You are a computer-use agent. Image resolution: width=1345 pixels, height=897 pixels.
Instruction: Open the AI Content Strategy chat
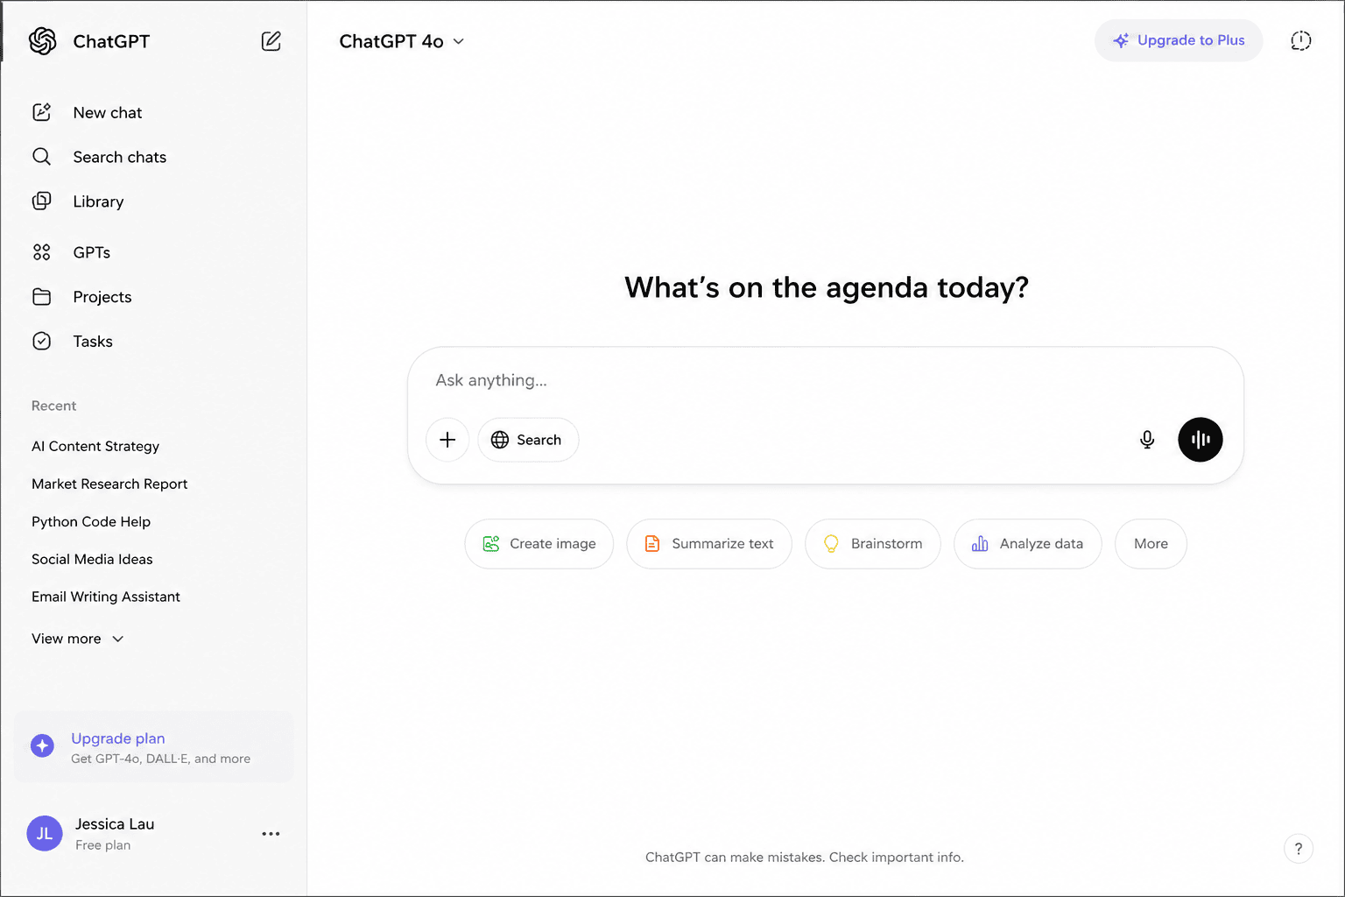pos(95,446)
